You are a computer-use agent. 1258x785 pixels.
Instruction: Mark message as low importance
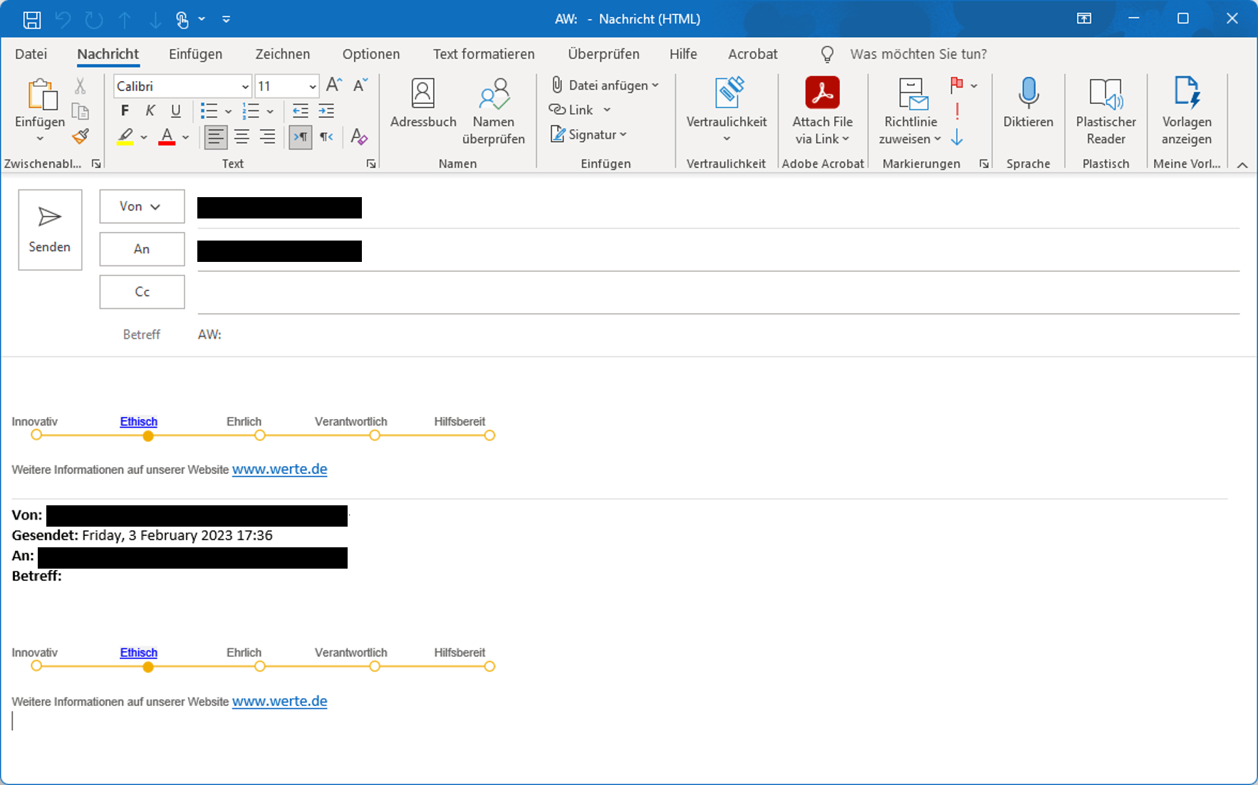tap(957, 137)
